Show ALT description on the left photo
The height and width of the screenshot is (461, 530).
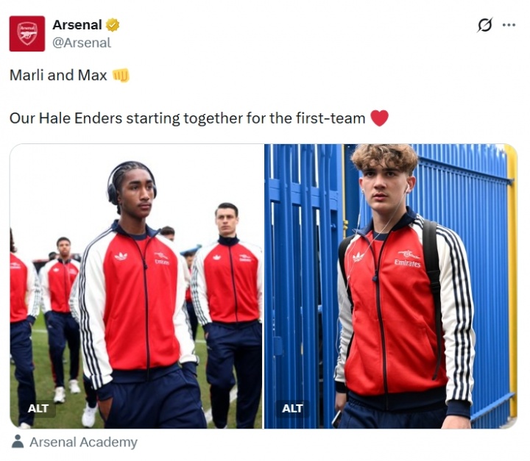point(38,408)
